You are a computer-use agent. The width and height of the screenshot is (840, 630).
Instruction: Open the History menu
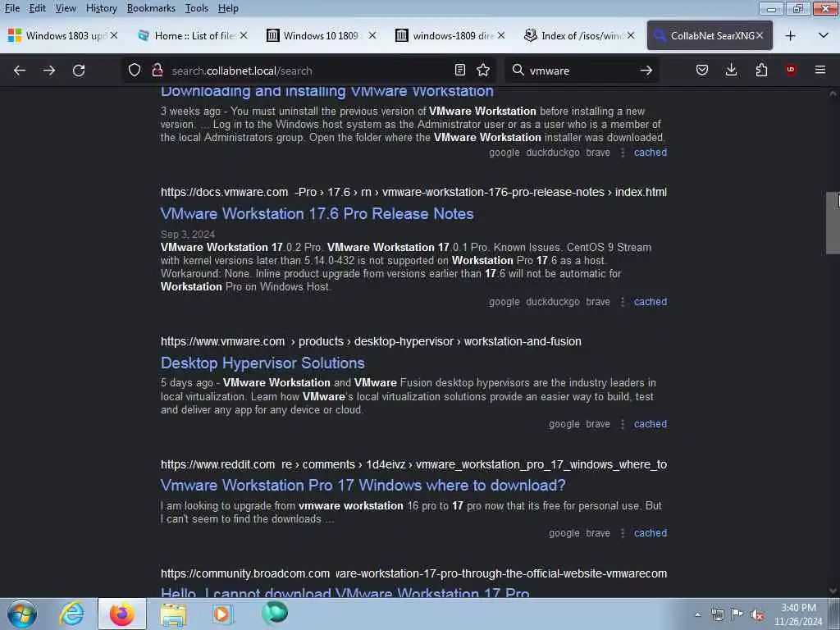click(101, 8)
